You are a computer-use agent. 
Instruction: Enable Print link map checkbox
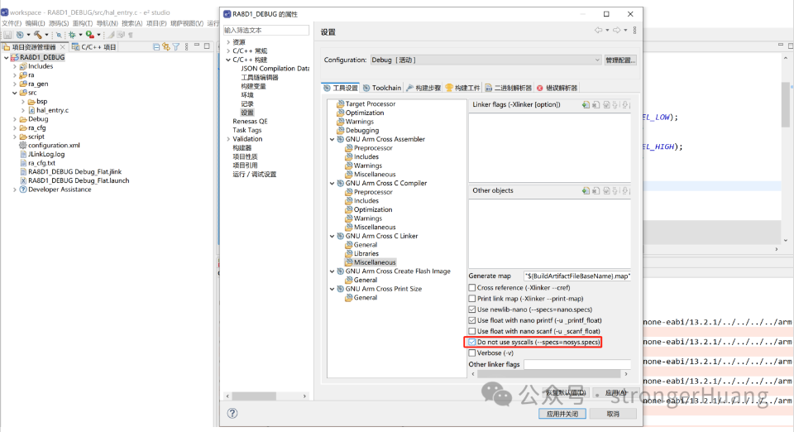(x=472, y=299)
